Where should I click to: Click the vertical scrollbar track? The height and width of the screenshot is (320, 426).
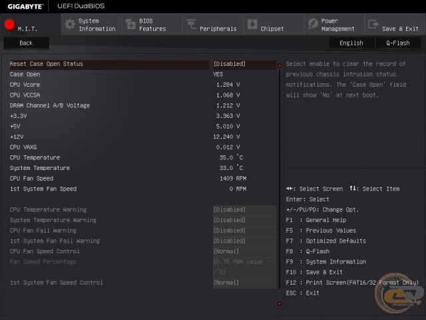coord(280,179)
